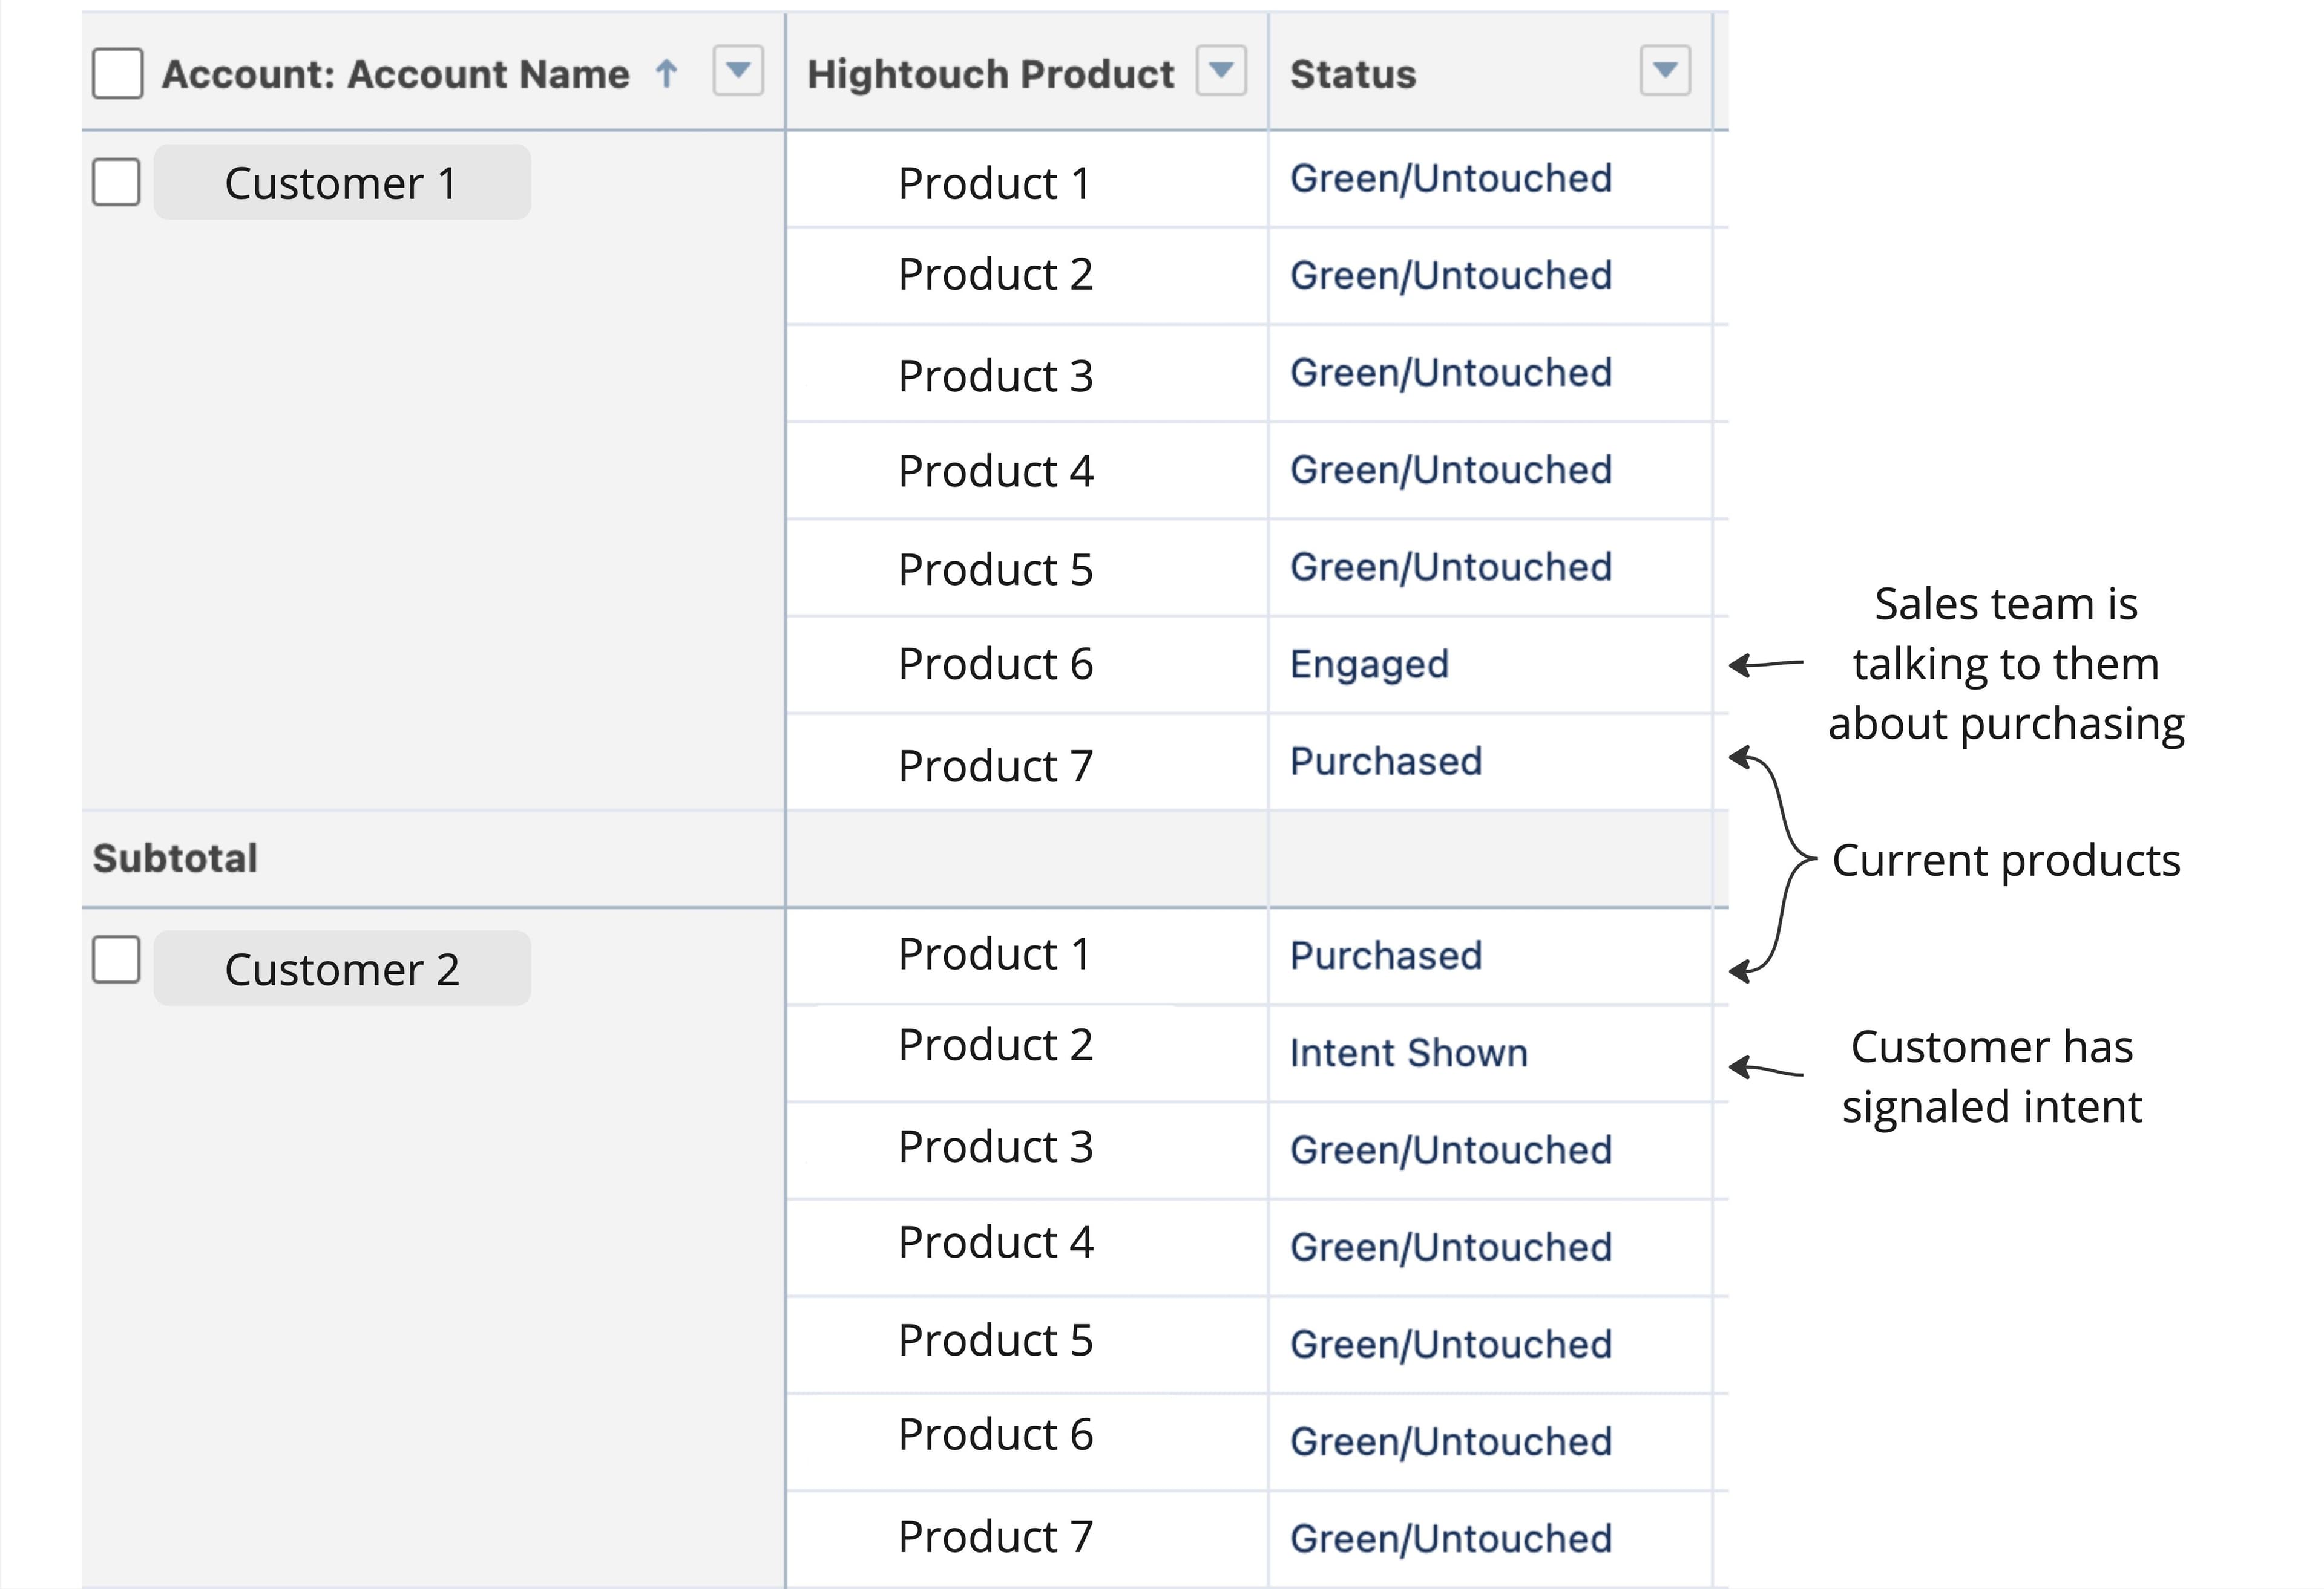Select Product 1 under Customer 2
This screenshot has height=1589, width=2324.
point(994,954)
